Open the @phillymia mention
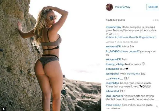This screenshot has width=159, height=111. coord(133,74)
